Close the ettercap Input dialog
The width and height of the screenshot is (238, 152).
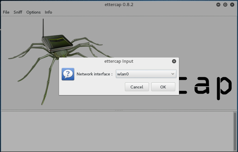click(x=174, y=61)
